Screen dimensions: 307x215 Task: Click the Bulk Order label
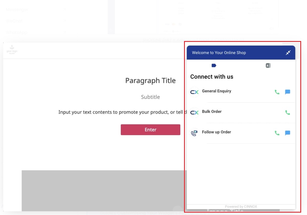(x=212, y=112)
